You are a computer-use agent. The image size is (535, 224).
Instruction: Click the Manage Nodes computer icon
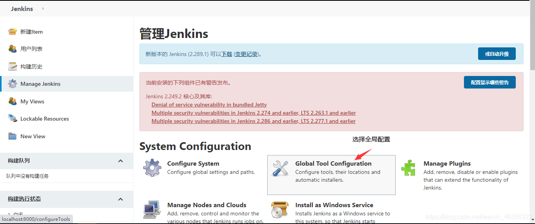[152, 209]
